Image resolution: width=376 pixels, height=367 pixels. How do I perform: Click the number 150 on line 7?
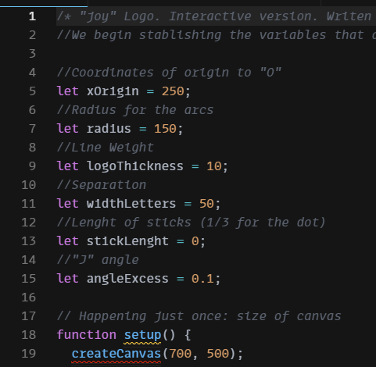coord(165,129)
